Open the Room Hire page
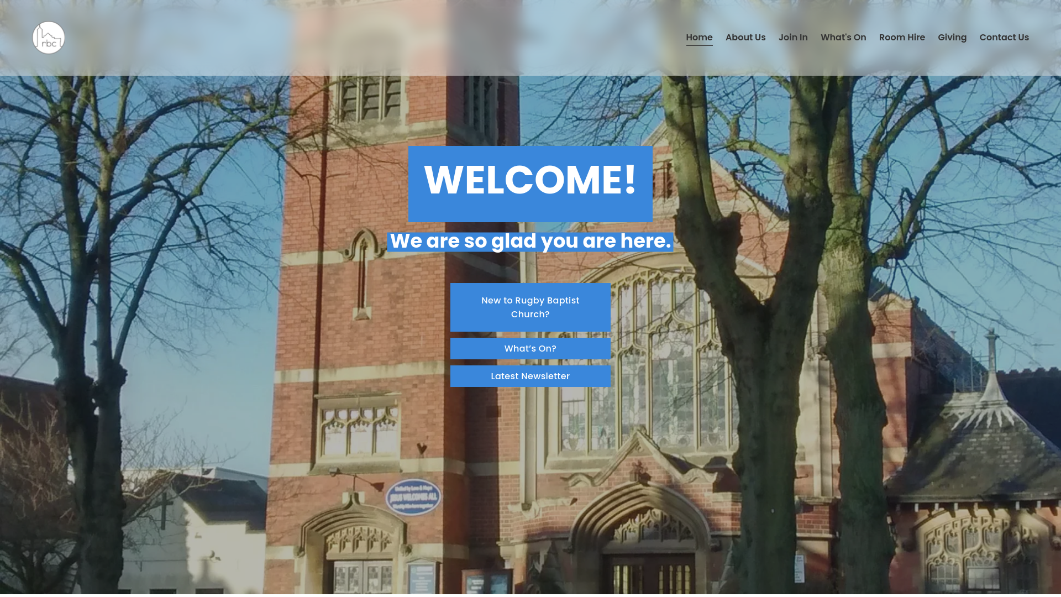 click(902, 38)
